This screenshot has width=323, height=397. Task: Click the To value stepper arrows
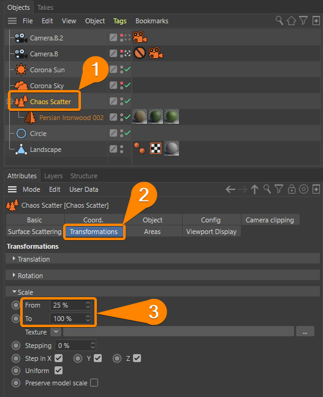pyautogui.click(x=88, y=318)
